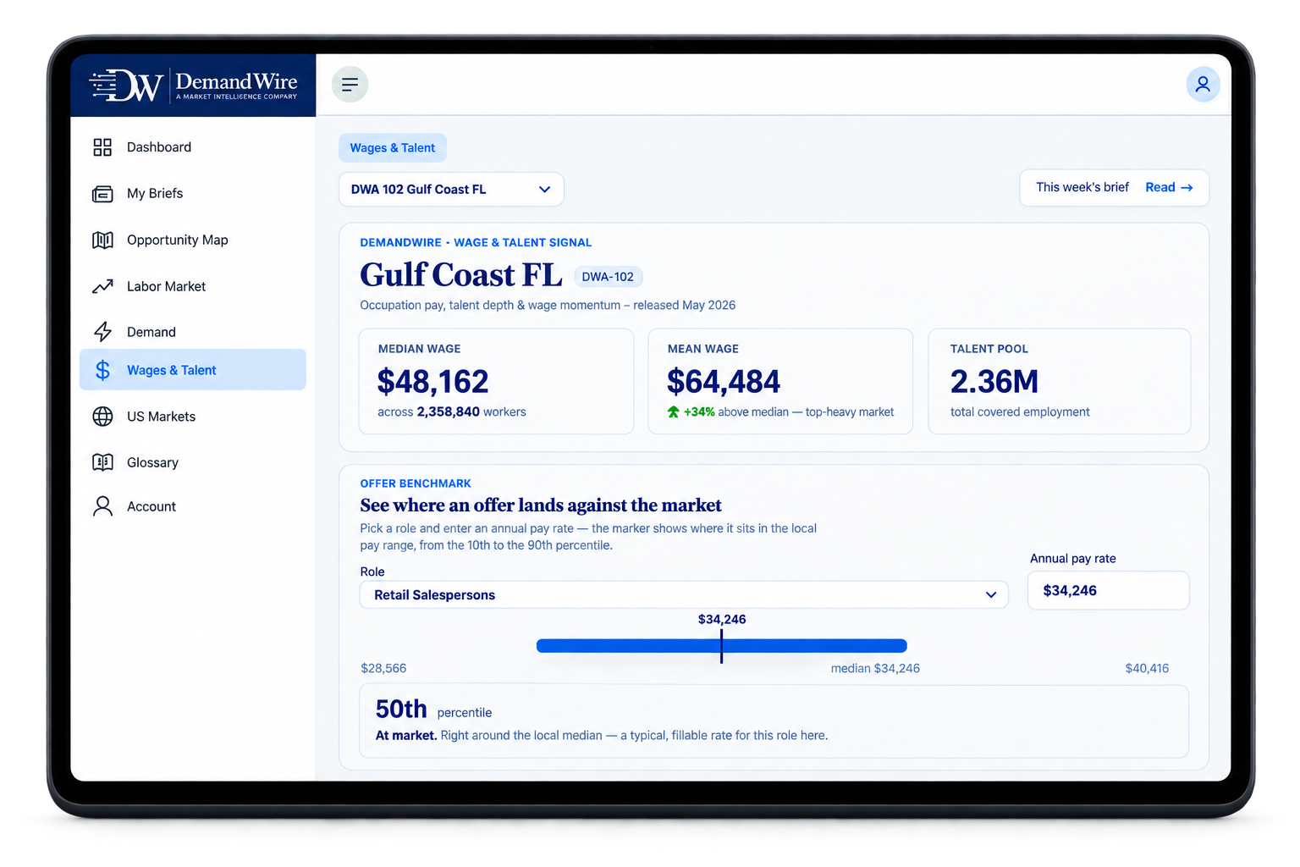
Task: Click the Gulf Coast FL heading
Action: [461, 275]
